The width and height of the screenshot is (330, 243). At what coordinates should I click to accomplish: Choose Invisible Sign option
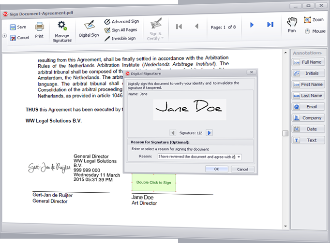point(120,39)
